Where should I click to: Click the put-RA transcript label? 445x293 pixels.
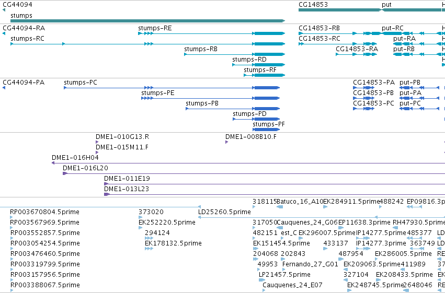click(404, 39)
